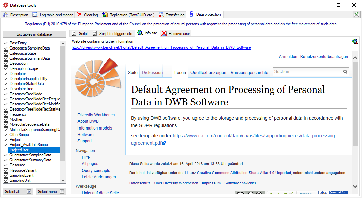362x198 pixels.
Task: Toggle the SamplingEvent checkbox
Action: [x=6, y=175]
